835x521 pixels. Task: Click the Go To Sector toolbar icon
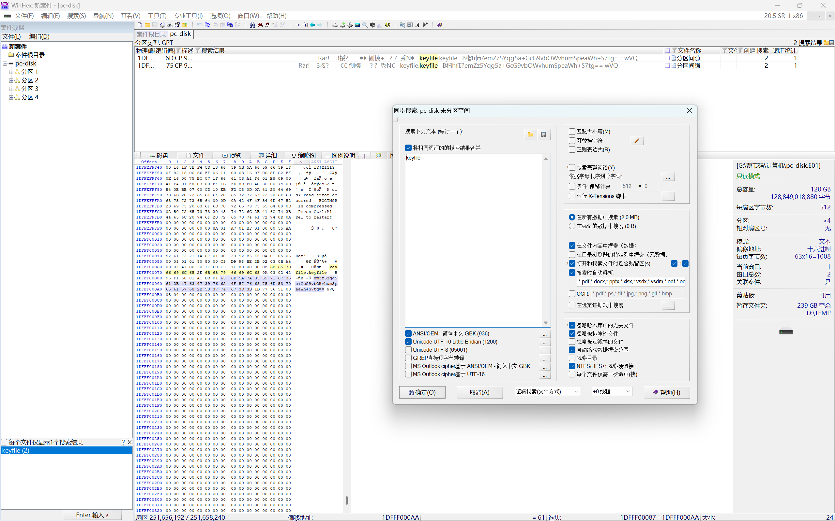305,25
